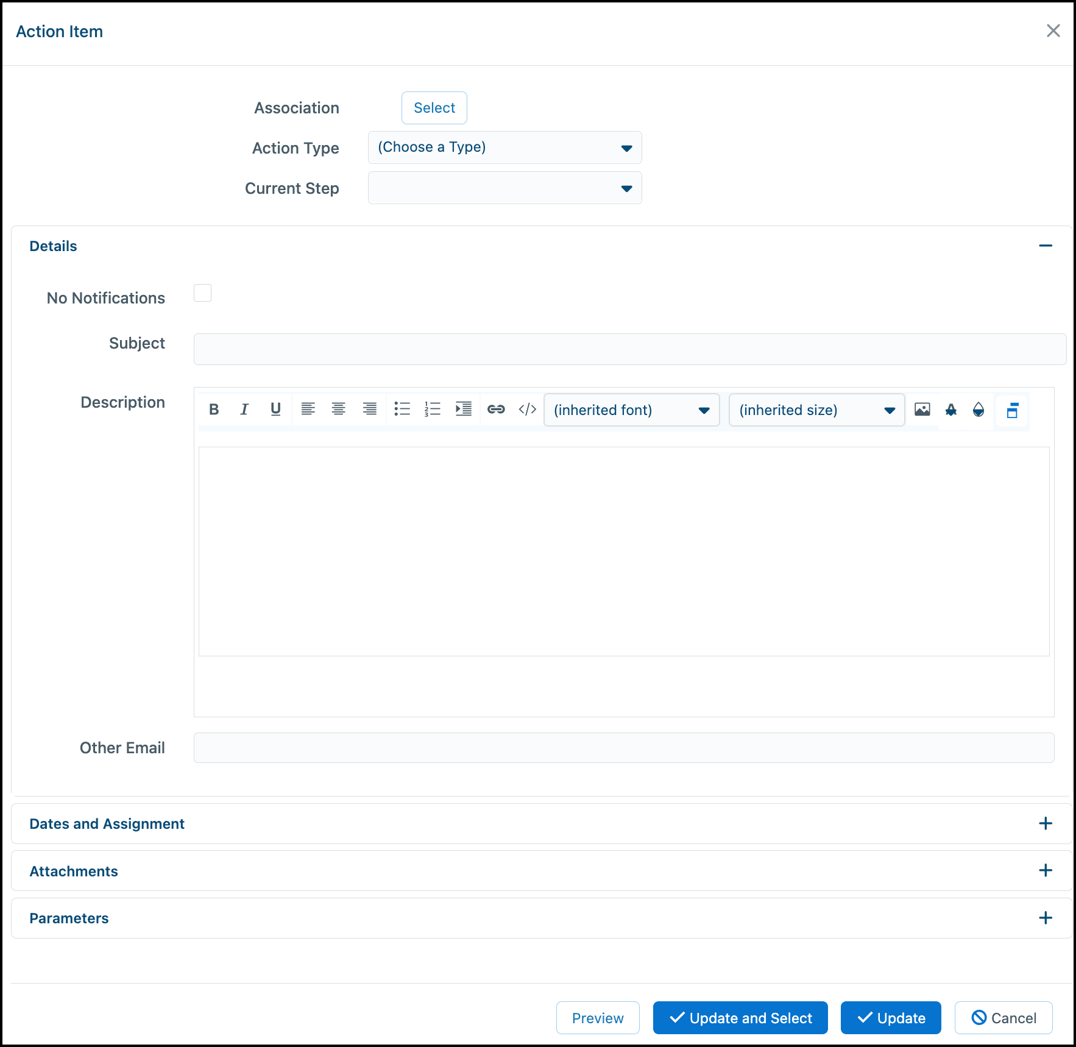The image size is (1076, 1047).
Task: Focus the Other Email field
Action: tap(624, 748)
